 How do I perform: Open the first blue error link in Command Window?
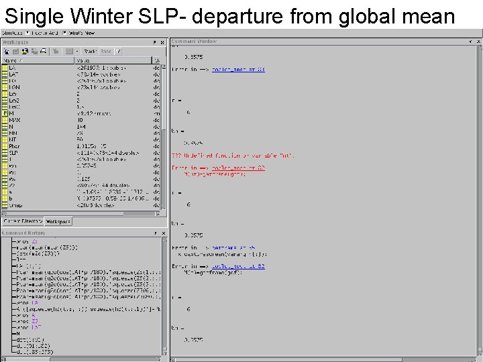click(238, 70)
